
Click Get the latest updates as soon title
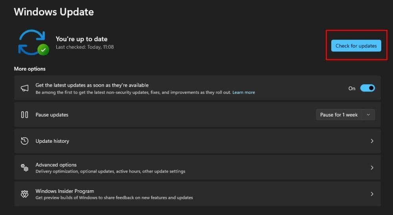coord(92,85)
